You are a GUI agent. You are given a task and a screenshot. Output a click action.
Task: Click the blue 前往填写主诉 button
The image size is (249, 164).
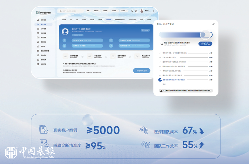(142, 71)
